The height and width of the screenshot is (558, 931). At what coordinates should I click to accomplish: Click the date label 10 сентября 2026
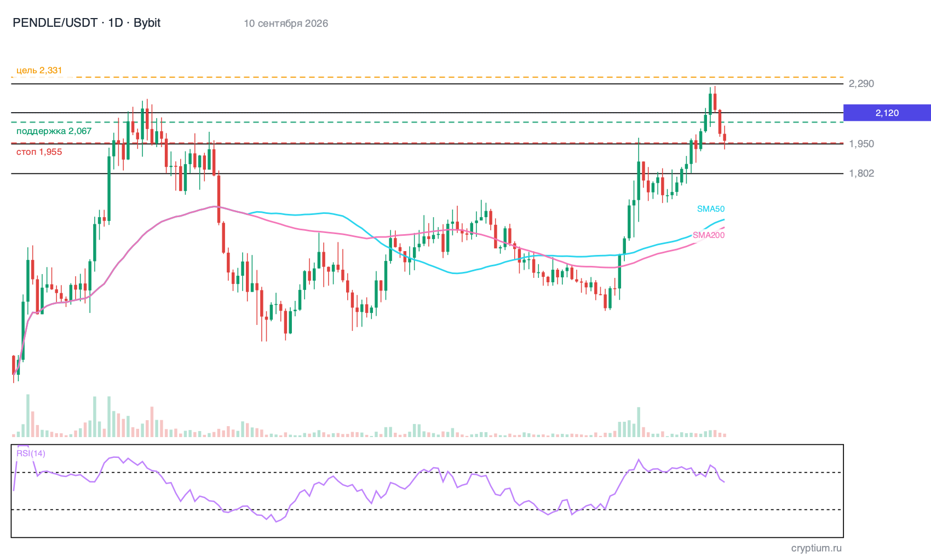click(x=286, y=24)
